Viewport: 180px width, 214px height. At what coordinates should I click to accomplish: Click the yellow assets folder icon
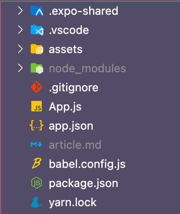(37, 49)
